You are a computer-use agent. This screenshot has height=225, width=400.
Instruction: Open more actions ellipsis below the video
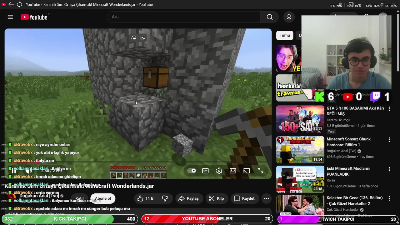pos(266,198)
